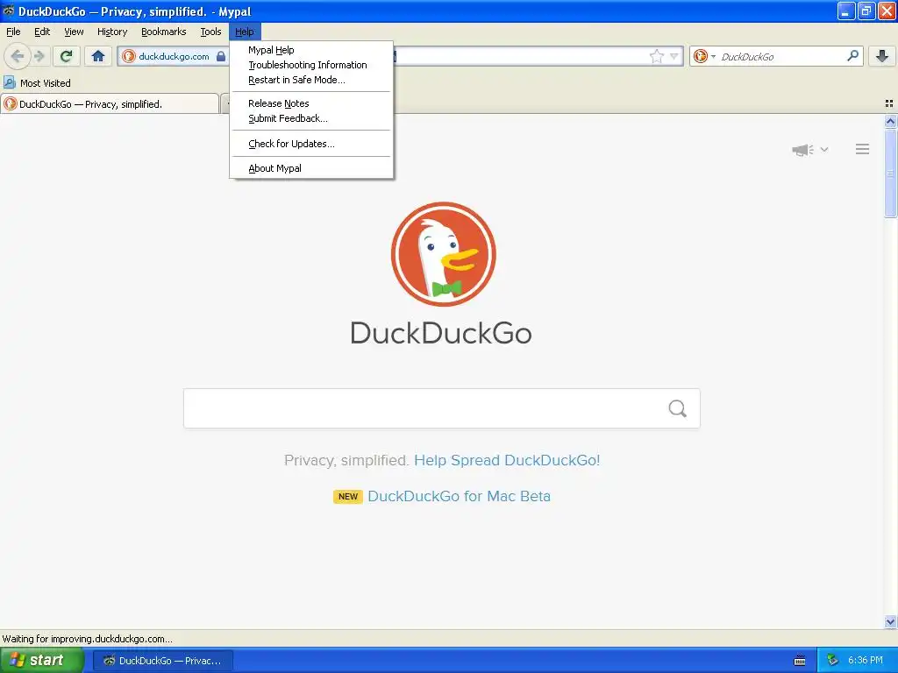The height and width of the screenshot is (673, 898).
Task: Click scrollbar down arrow
Action: (890, 622)
